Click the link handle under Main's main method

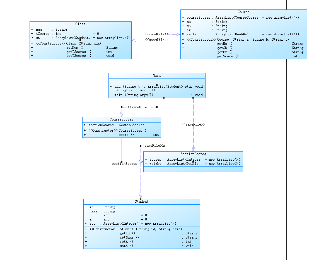pyautogui.click(x=164, y=98)
